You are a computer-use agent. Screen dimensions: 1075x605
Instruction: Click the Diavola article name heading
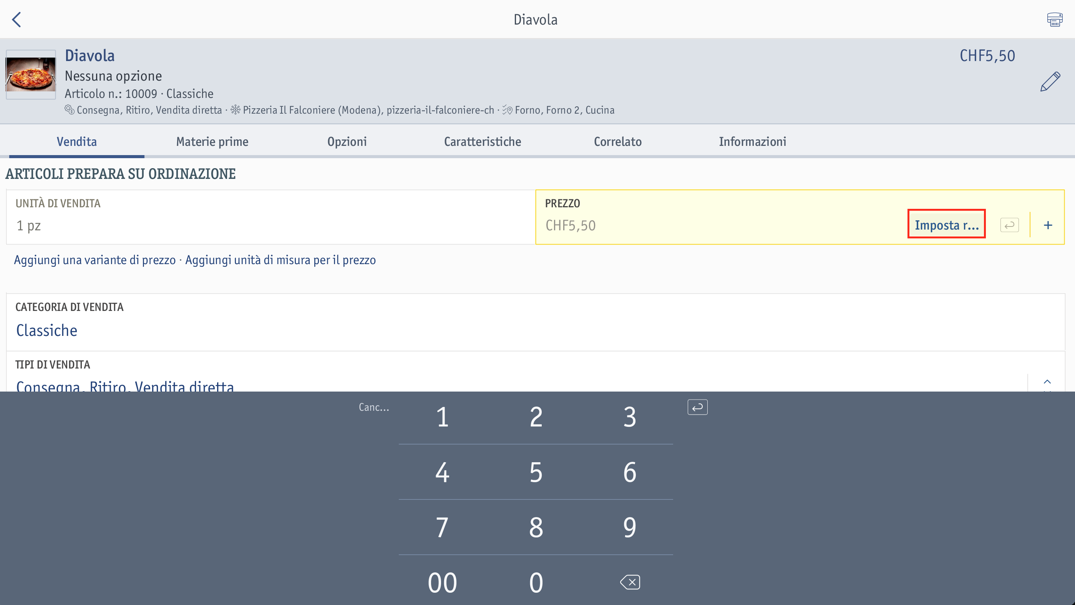(90, 56)
